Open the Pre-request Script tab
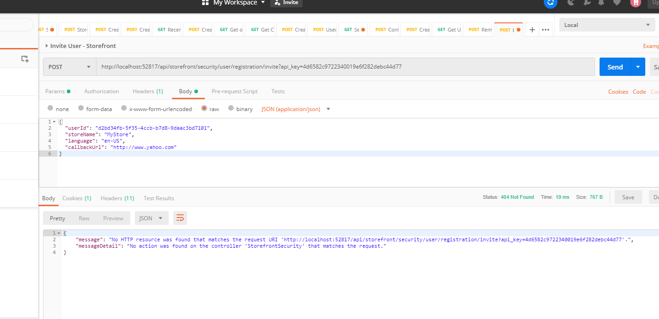Viewport: 659px width, 319px height. (x=235, y=91)
